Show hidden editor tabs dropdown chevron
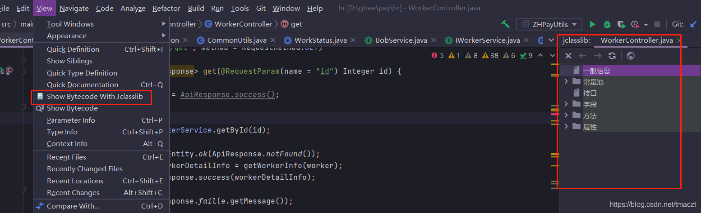 coord(551,40)
